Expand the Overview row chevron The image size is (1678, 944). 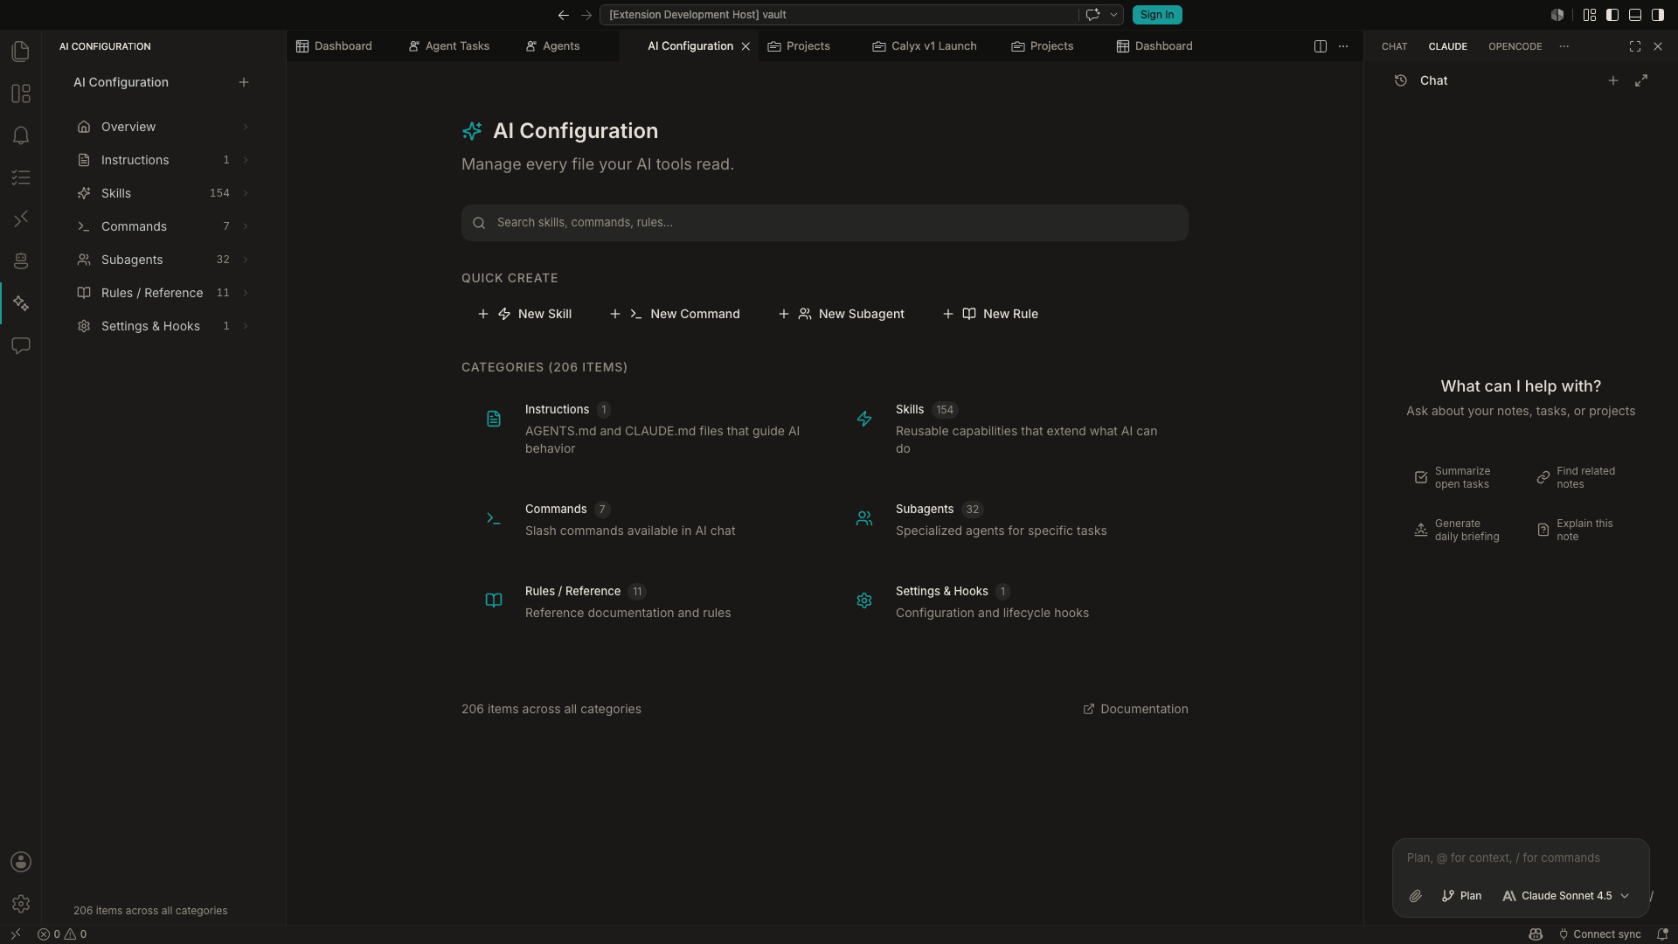tap(246, 127)
